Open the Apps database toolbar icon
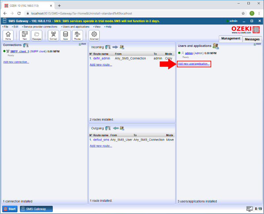This screenshot has height=214, width=264. click(x=65, y=35)
